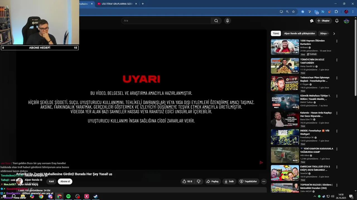
Task: Activate voice search microphone icon
Action: pos(228,21)
